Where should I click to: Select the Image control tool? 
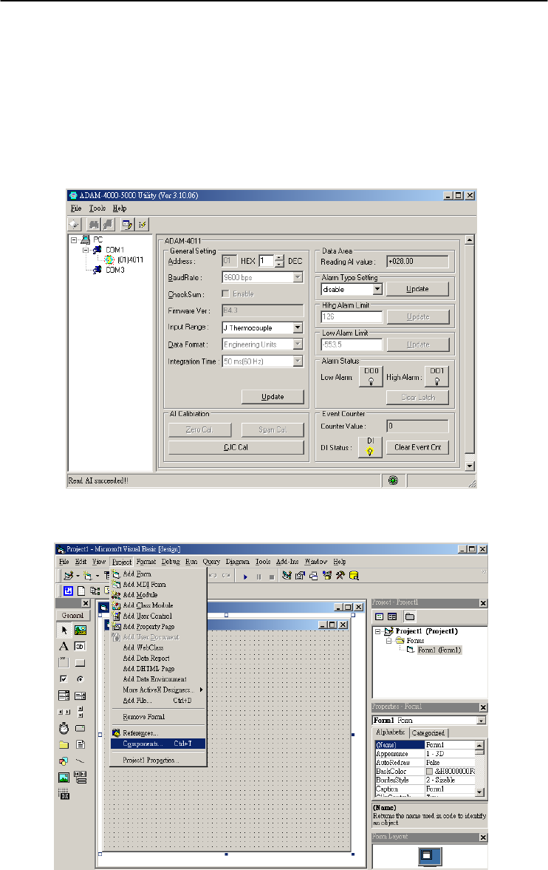click(64, 778)
